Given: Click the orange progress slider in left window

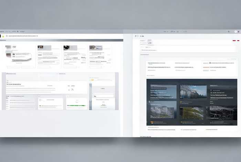Looking at the screenshot, I should point(92,80).
